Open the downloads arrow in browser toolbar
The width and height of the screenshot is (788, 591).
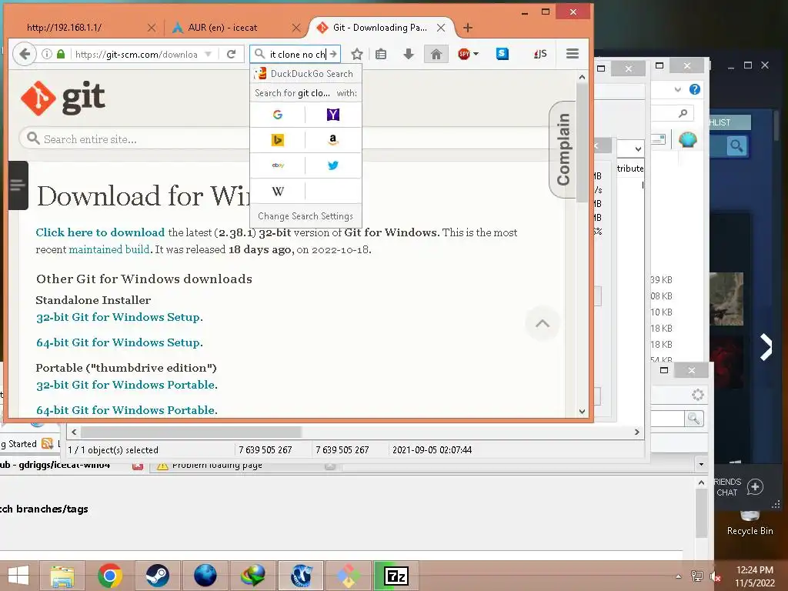click(409, 54)
